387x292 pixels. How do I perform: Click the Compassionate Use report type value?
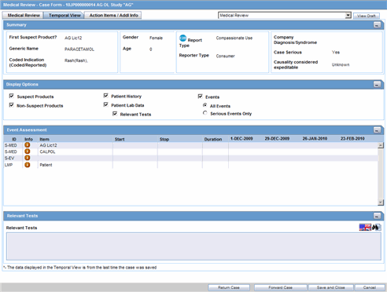point(234,38)
